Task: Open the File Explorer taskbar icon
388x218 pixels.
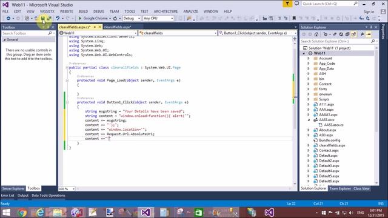Action: 58,213
